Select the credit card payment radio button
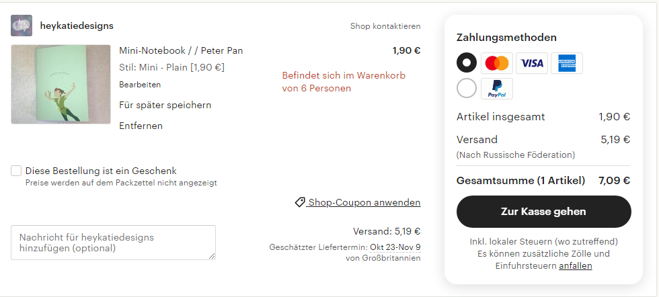This screenshot has height=297, width=659. pyautogui.click(x=467, y=63)
